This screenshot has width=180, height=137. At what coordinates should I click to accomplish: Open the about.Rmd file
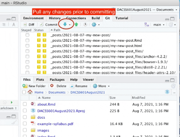[x=46, y=104]
